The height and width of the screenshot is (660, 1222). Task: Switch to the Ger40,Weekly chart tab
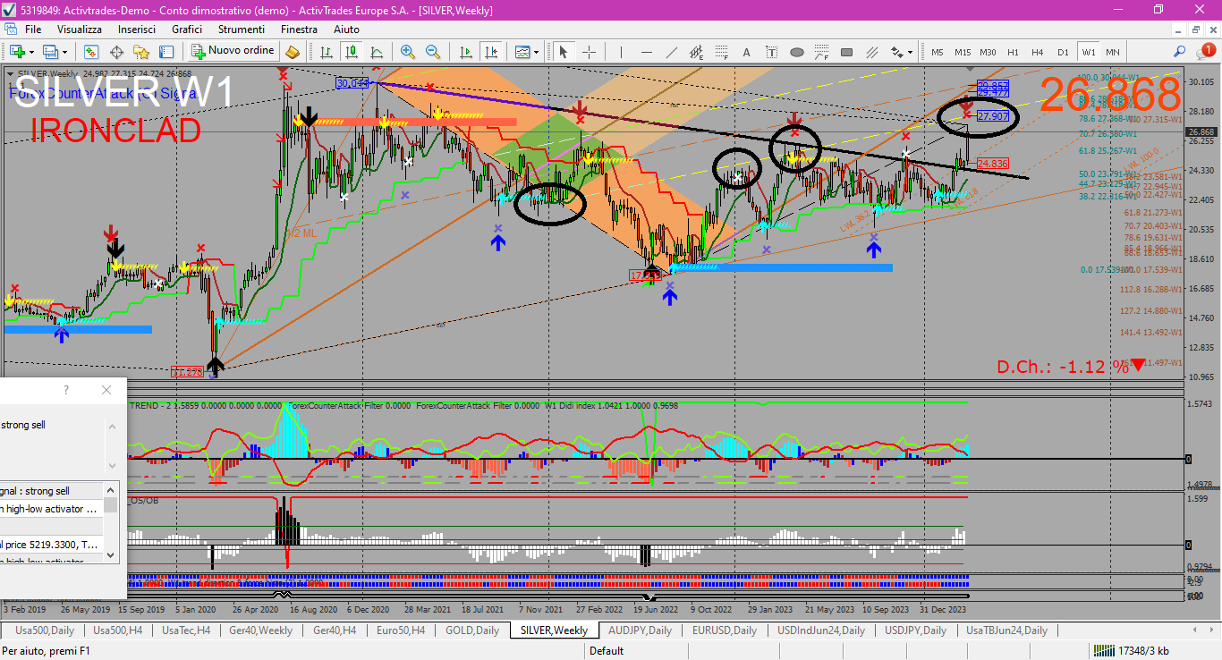259,630
